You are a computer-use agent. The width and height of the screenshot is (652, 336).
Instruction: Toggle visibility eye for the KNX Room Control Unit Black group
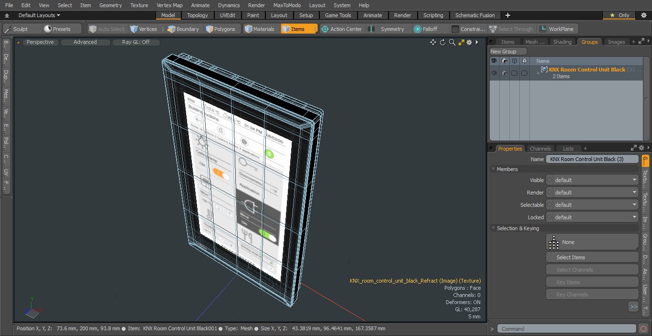494,73
